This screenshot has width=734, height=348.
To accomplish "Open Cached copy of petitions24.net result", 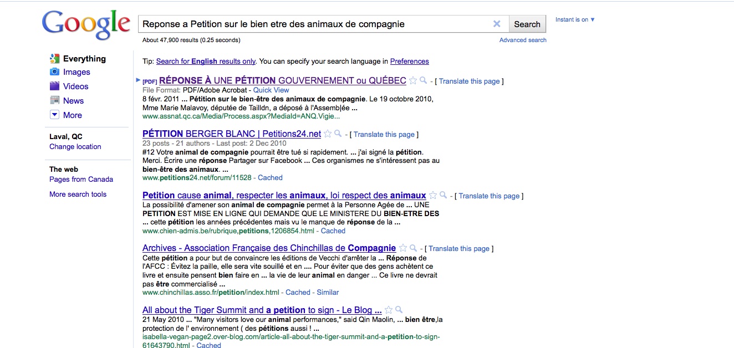I will pyautogui.click(x=270, y=178).
